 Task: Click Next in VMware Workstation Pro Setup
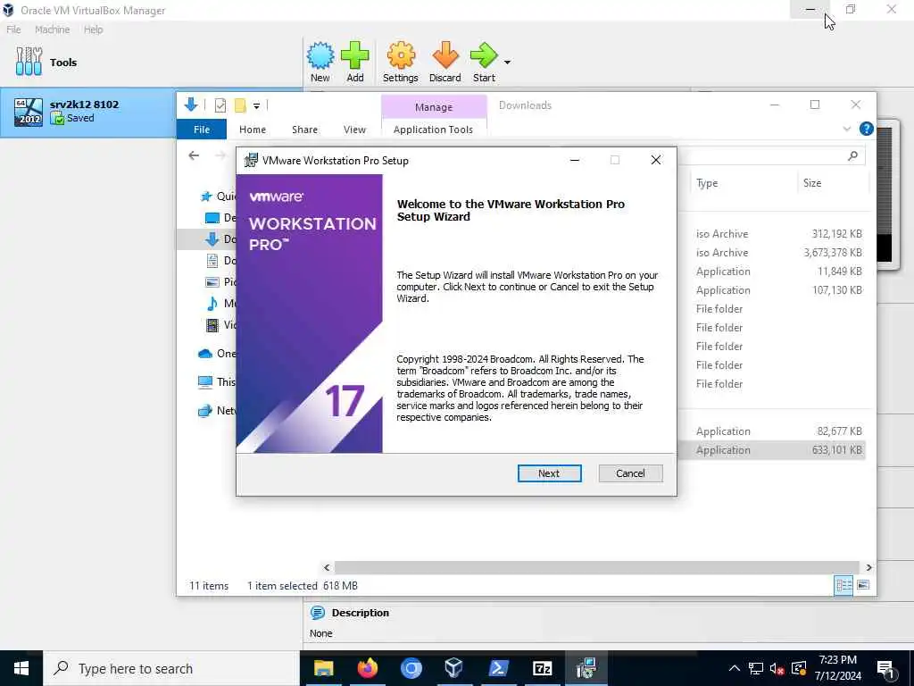549,473
